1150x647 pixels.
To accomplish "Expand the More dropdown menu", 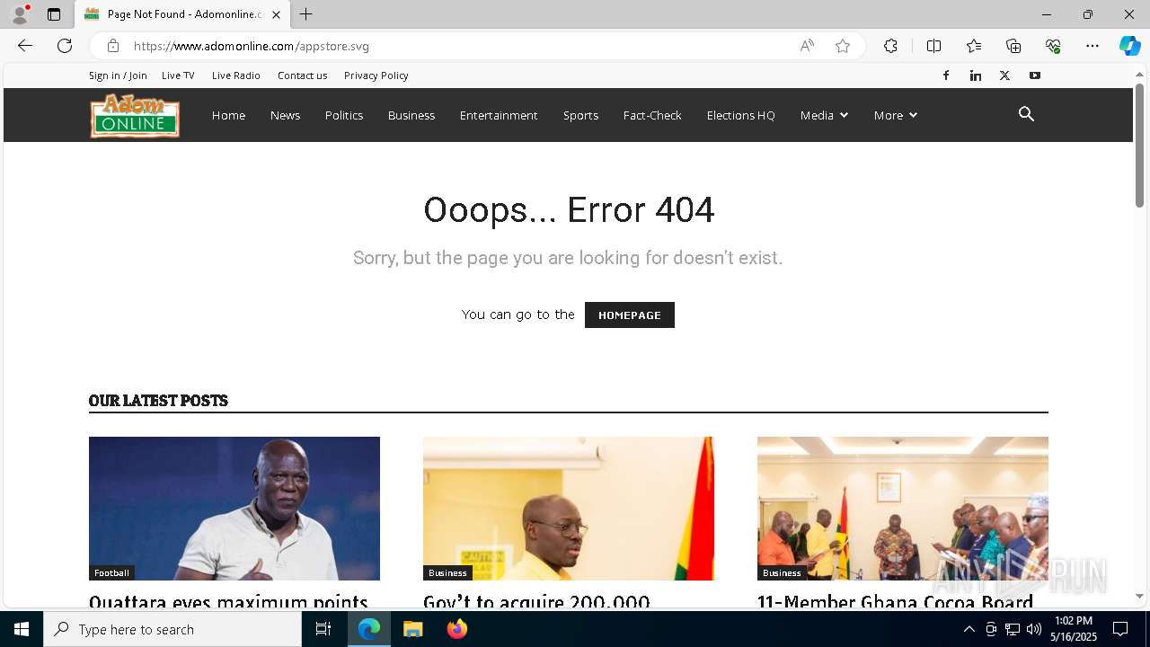I will point(895,115).
